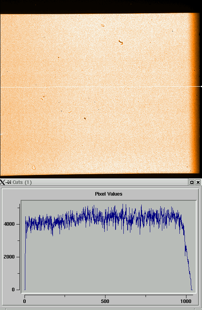Click the small scratch mark left of center

point(70,112)
